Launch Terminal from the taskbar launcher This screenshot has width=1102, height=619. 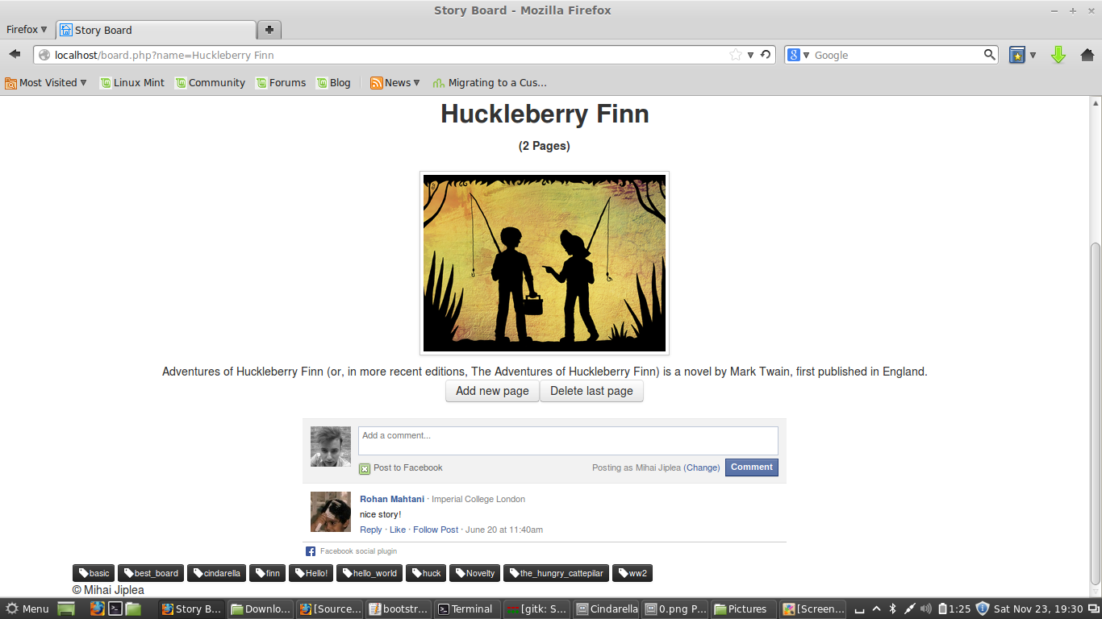click(x=115, y=609)
